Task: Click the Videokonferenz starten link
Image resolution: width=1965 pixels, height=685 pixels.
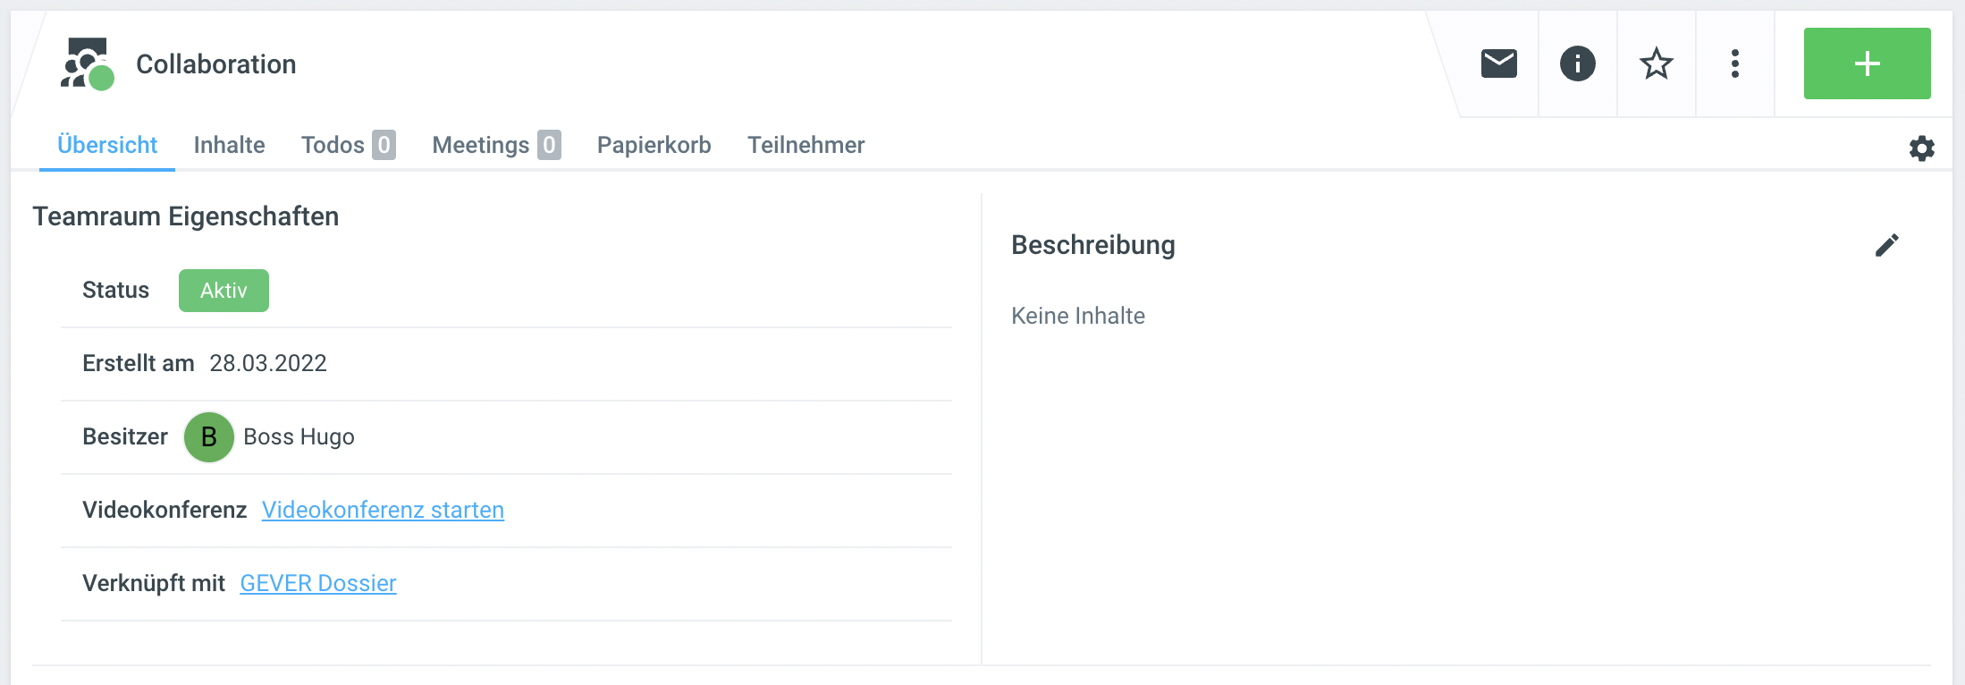Action: point(383,510)
